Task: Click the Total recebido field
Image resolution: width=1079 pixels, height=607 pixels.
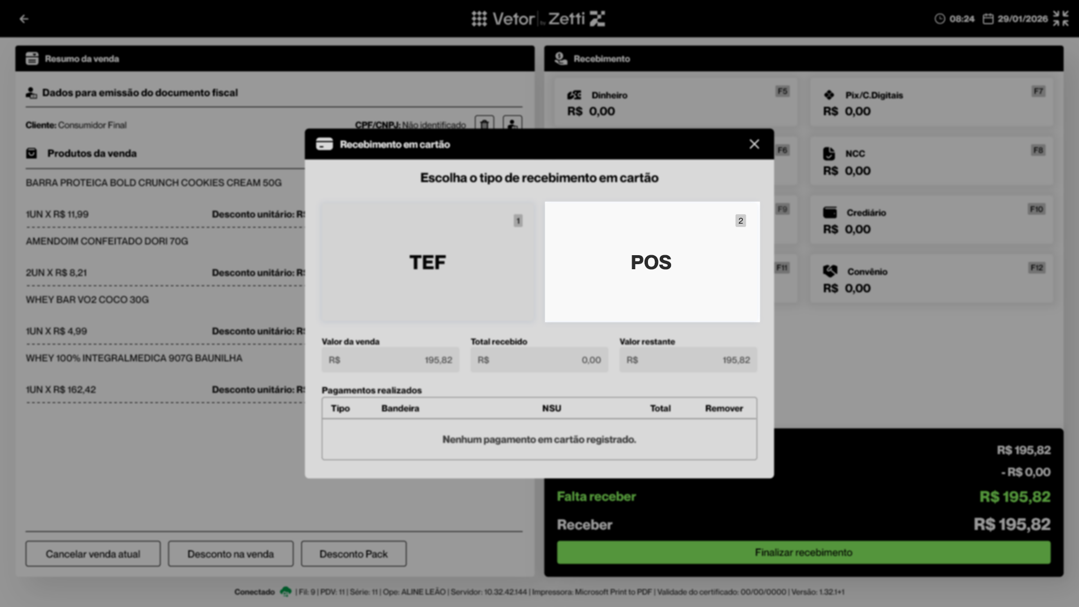Action: tap(539, 360)
